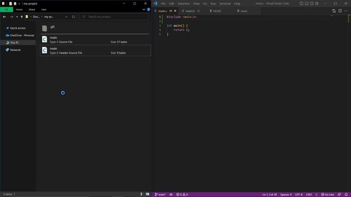Screen dimensions: 351x197
Task: Open VS Code File menu
Action: pos(163,4)
